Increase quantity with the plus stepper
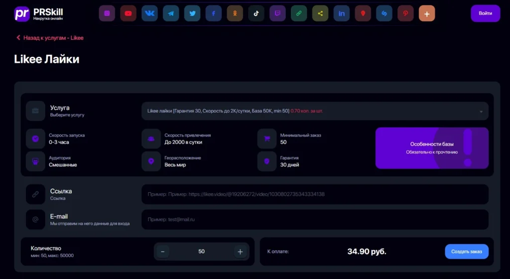The image size is (510, 279). [x=240, y=252]
